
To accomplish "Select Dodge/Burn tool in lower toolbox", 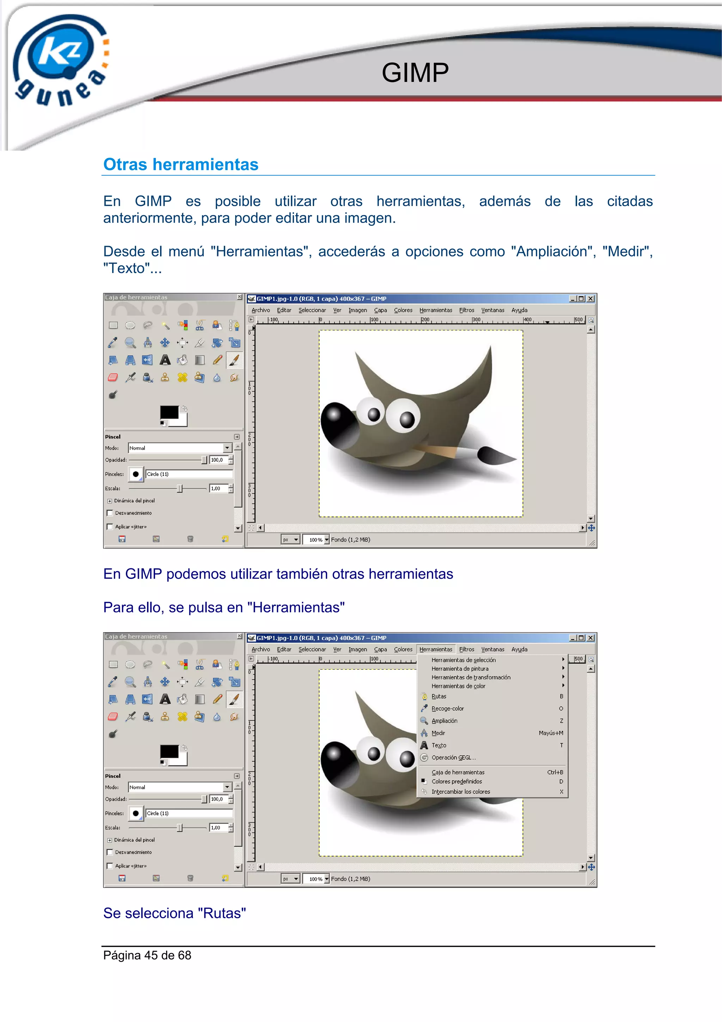I will [113, 734].
